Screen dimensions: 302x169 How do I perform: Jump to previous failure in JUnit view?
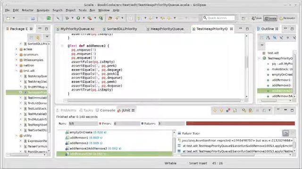click(222, 110)
